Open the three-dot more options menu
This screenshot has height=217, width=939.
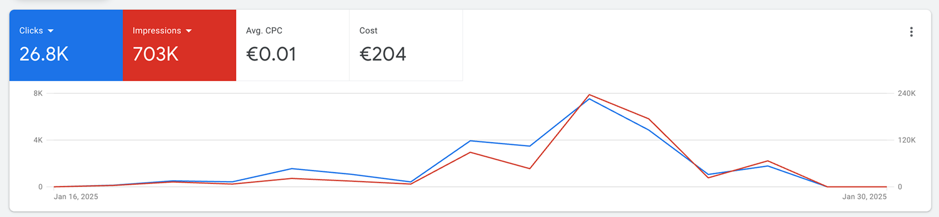click(x=911, y=32)
